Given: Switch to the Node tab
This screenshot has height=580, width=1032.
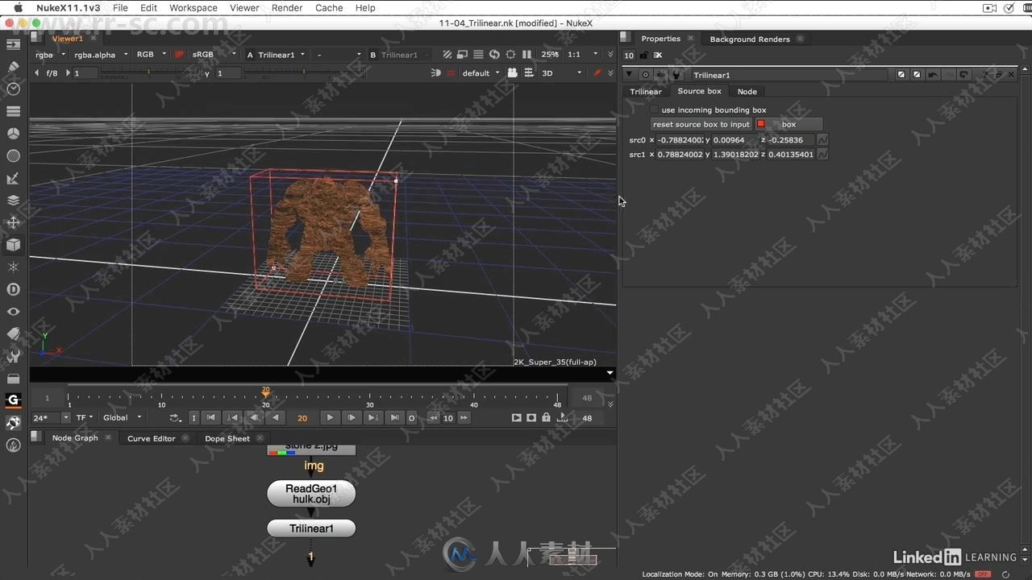Looking at the screenshot, I should [747, 91].
